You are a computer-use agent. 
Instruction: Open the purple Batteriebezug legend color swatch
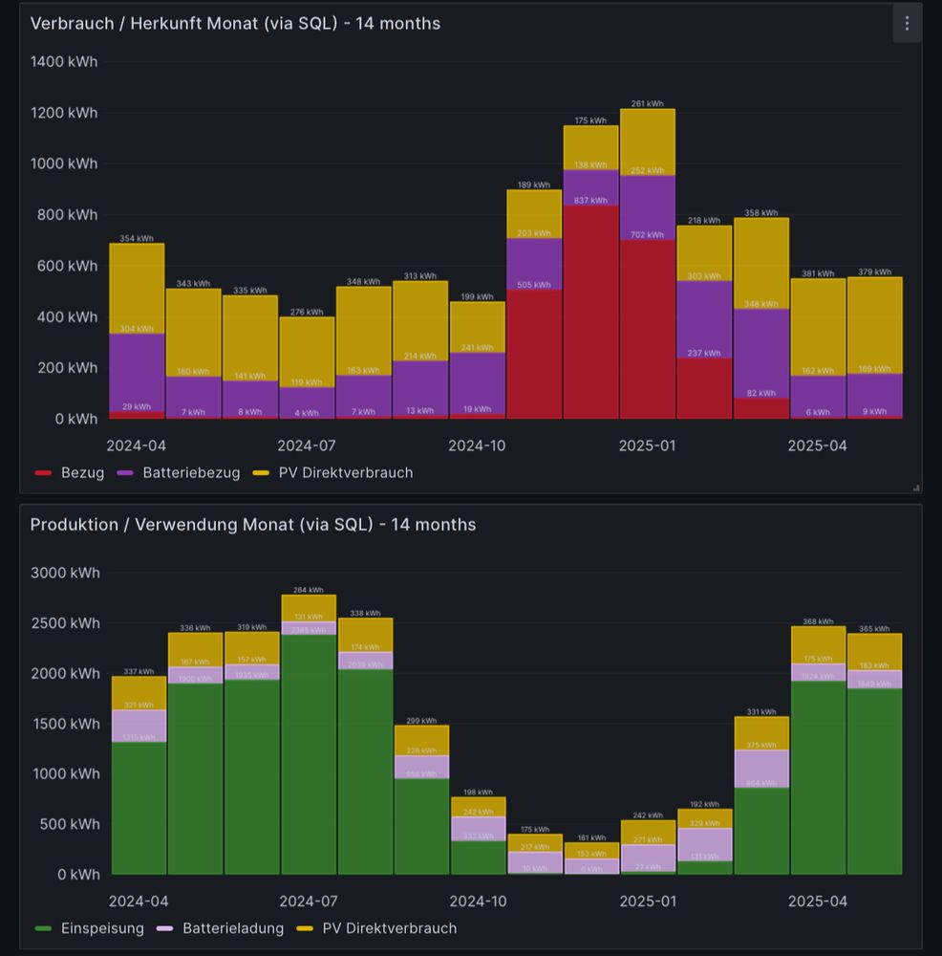coord(125,473)
